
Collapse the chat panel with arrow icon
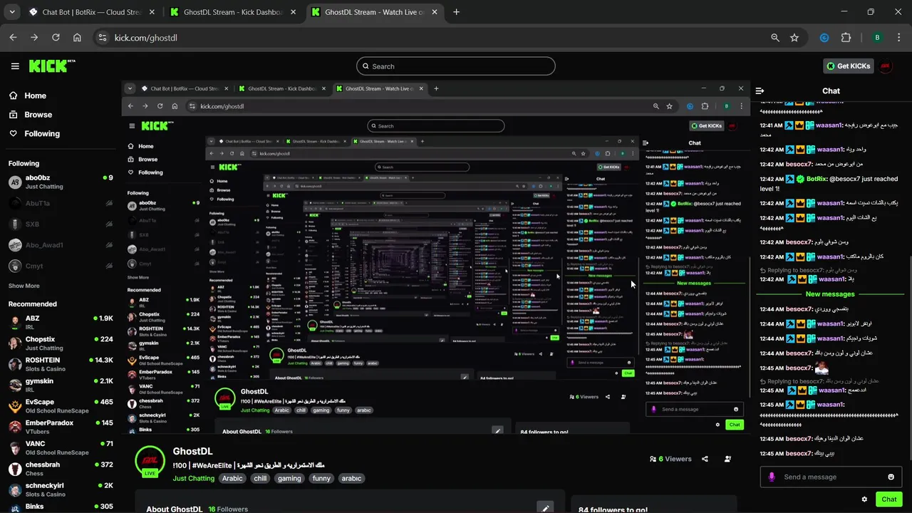(760, 90)
